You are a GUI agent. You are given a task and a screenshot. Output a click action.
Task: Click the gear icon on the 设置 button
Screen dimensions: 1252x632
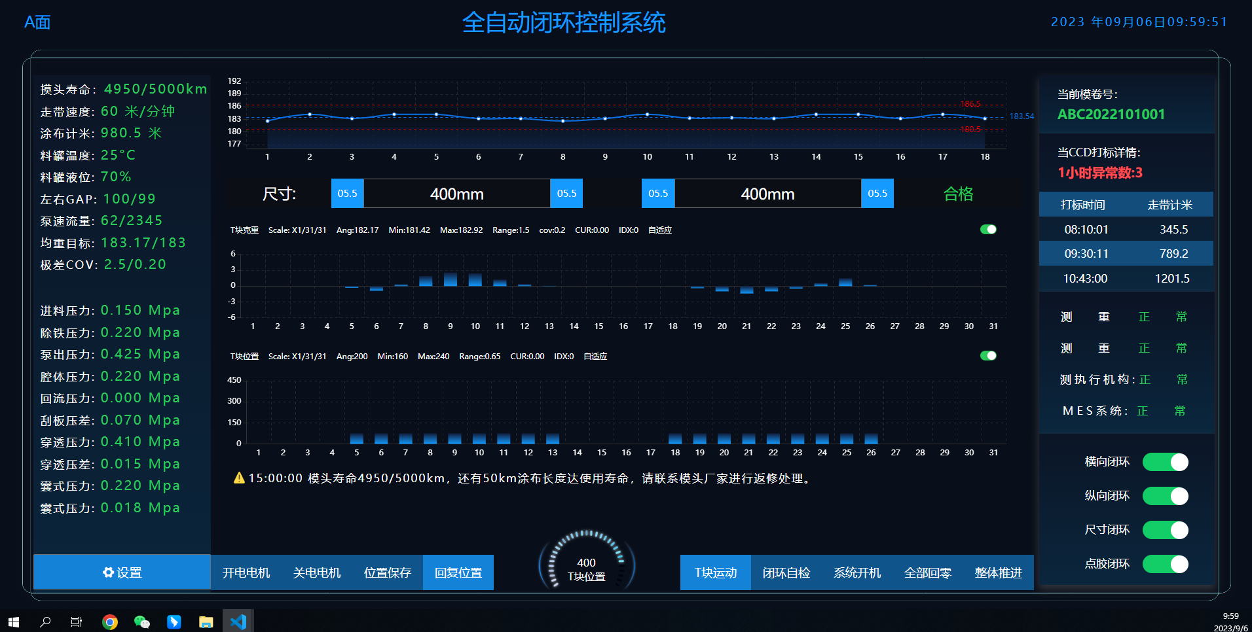108,572
